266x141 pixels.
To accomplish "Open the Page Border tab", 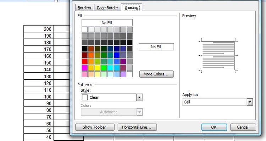I will click(107, 8).
